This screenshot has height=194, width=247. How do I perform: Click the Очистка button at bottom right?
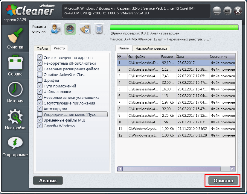223,181
